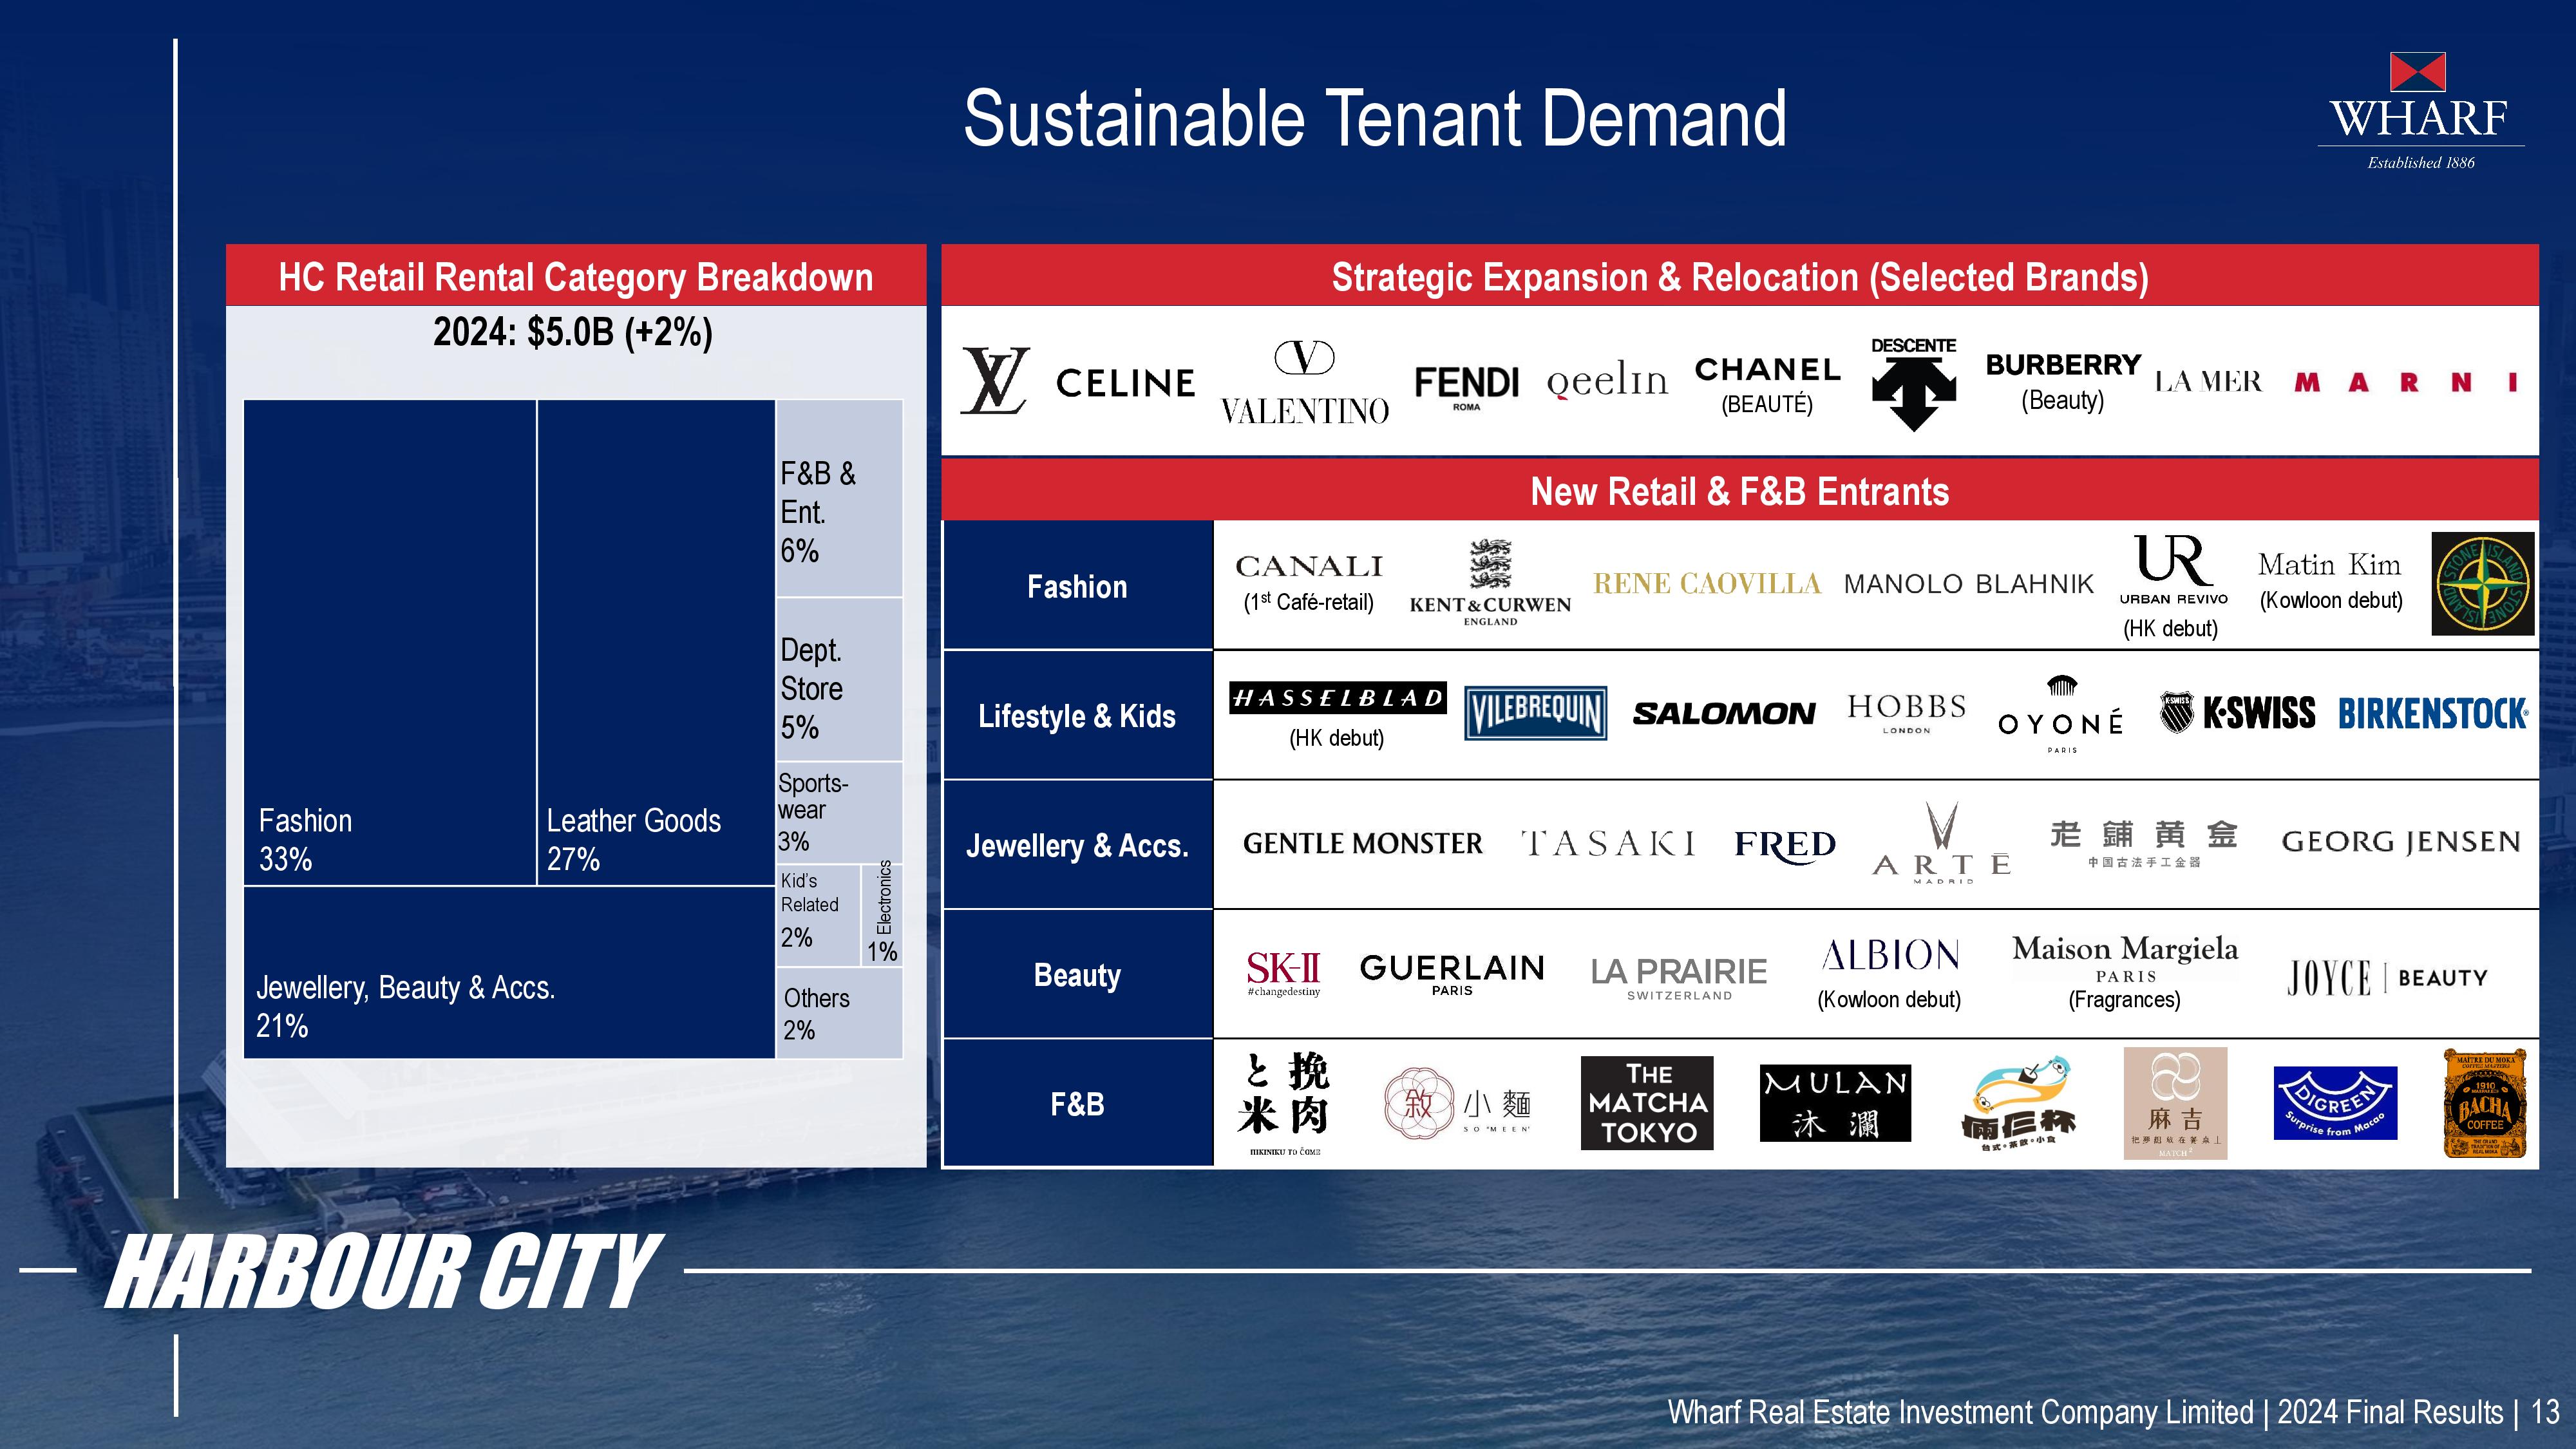Click the Maison Margiela Fragrances logo
This screenshot has width=2576, height=1449.
2125,972
